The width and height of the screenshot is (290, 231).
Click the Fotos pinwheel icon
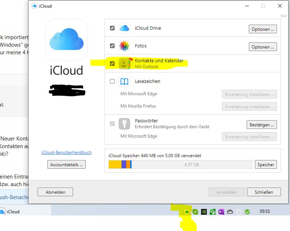point(124,46)
